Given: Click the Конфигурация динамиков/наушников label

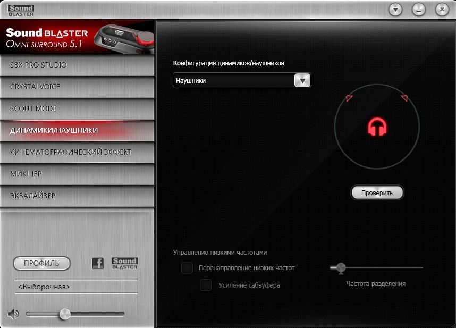Looking at the screenshot, I should click(229, 63).
